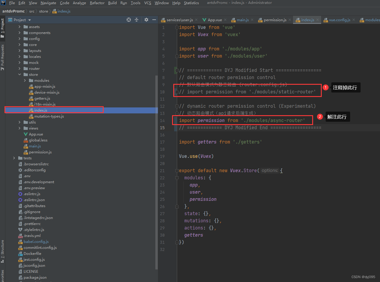380x282 pixels.
Task: Click antdvPromc breadcrumb in navigation bar
Action: [x=13, y=11]
